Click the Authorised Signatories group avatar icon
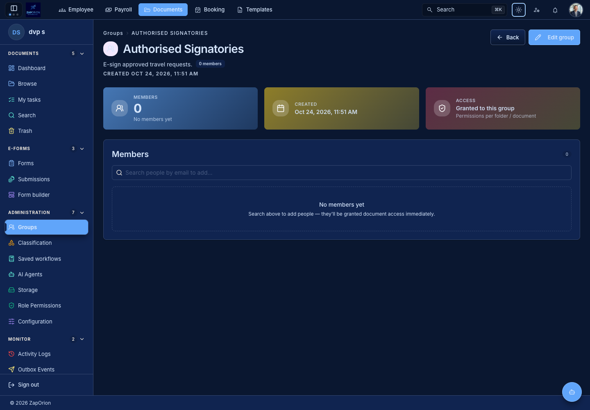 (x=111, y=49)
